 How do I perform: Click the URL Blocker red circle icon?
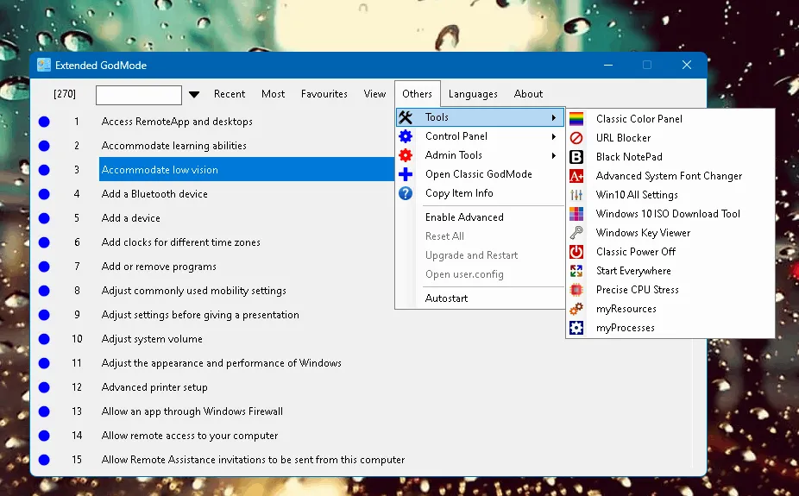577,138
